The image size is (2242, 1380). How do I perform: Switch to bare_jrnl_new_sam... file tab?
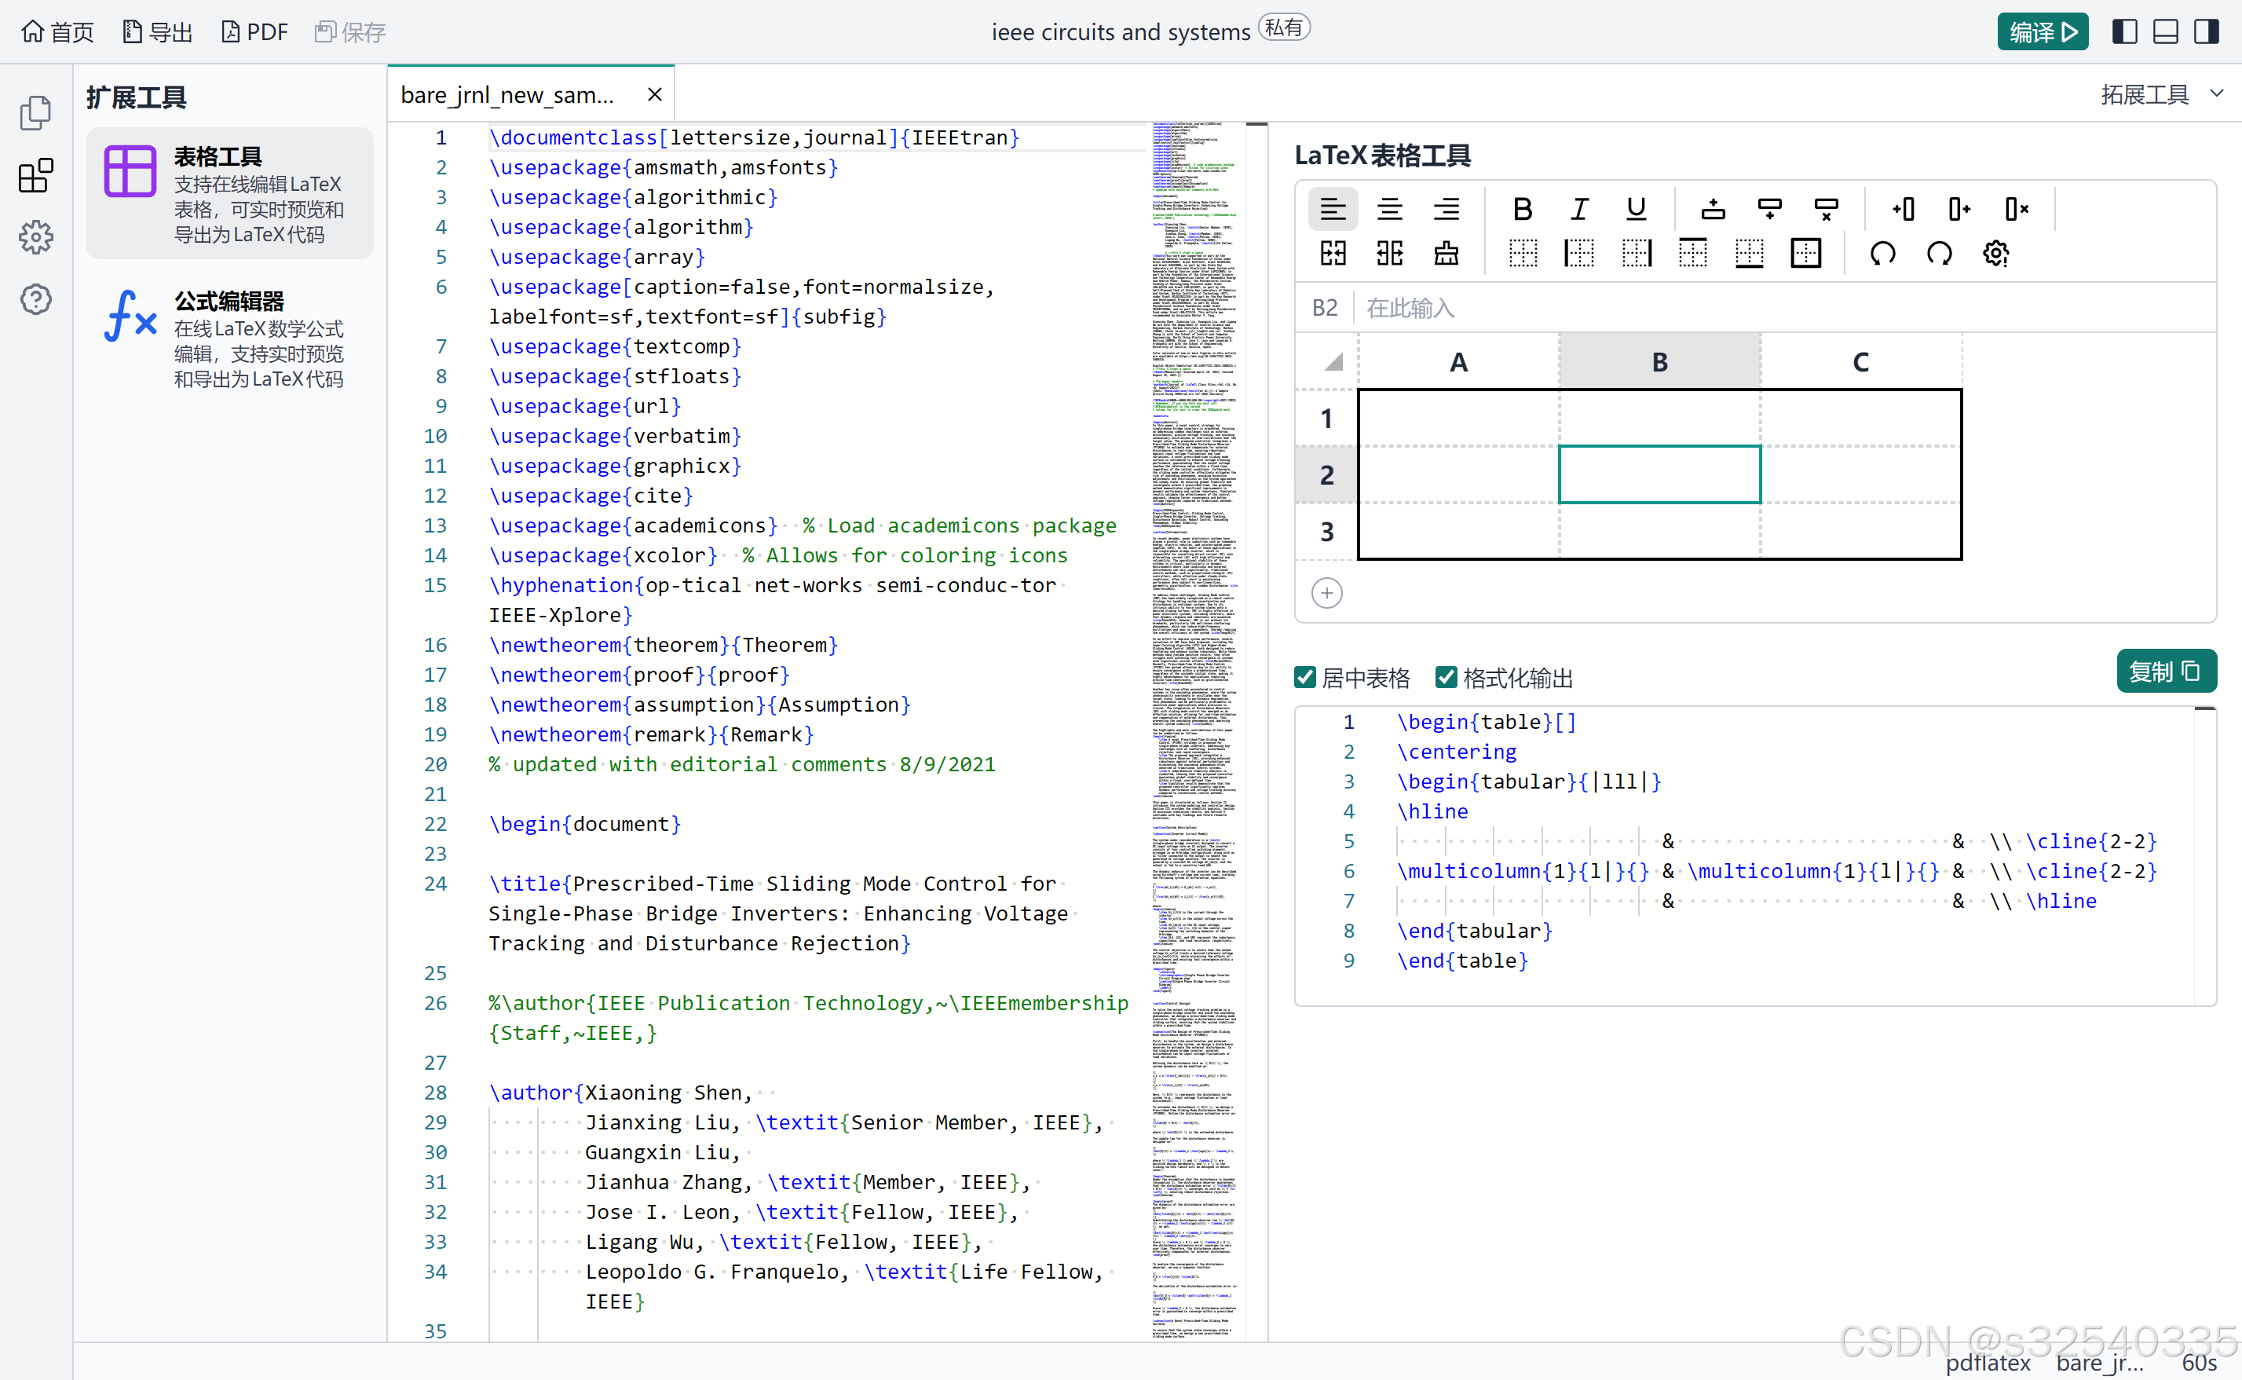[507, 95]
